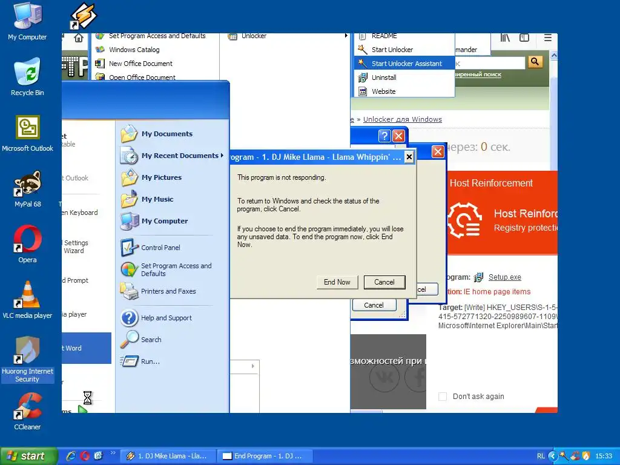Screen dimensions: 620x465
Task: Launch Internet Explorer from Quick Launch
Action: pyautogui.click(x=71, y=456)
